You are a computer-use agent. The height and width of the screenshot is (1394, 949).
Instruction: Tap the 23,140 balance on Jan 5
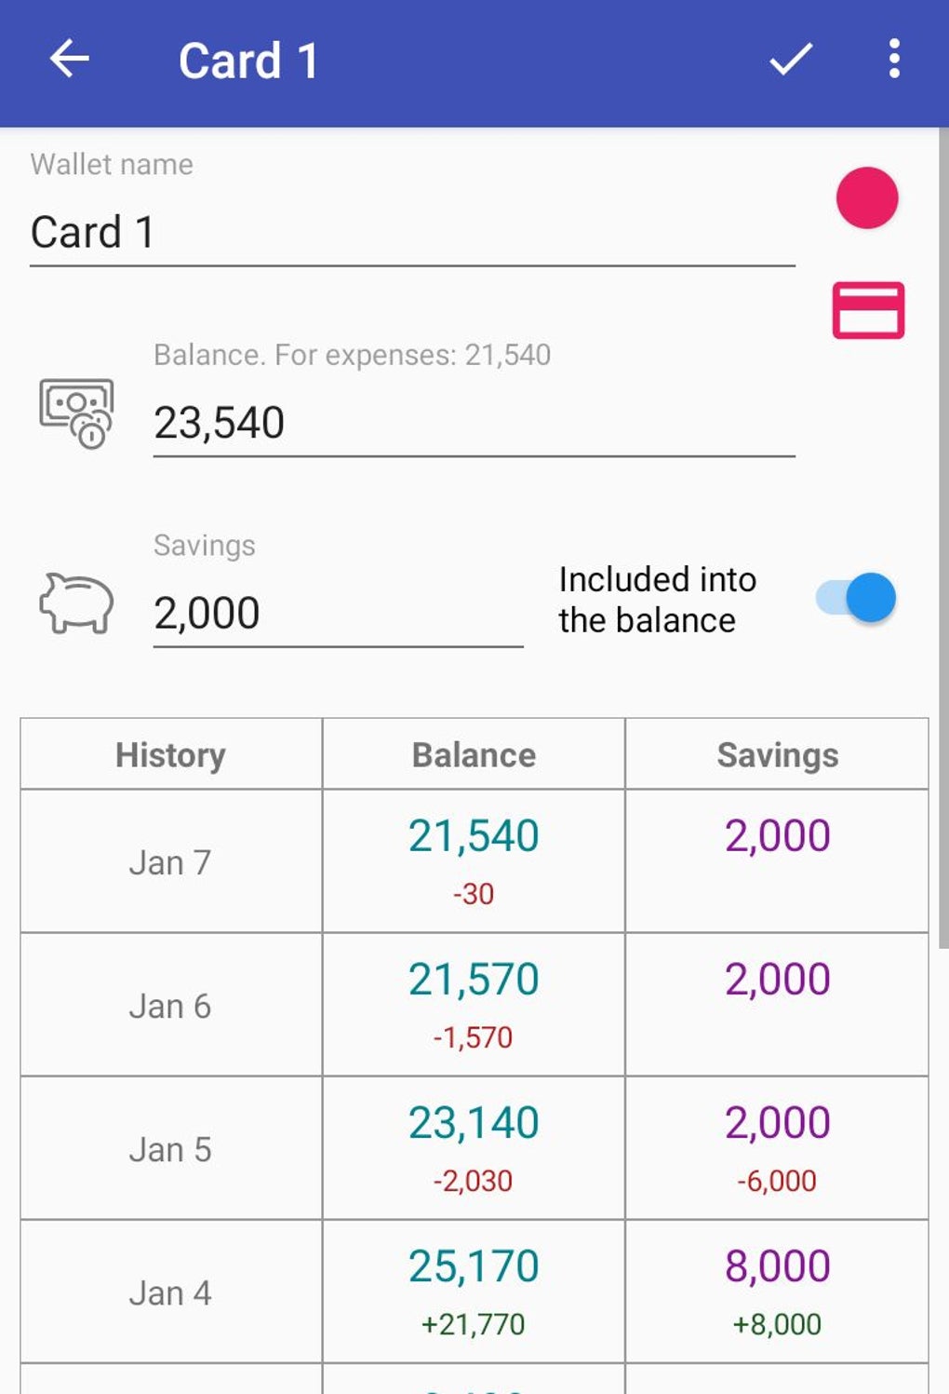[x=474, y=1123]
